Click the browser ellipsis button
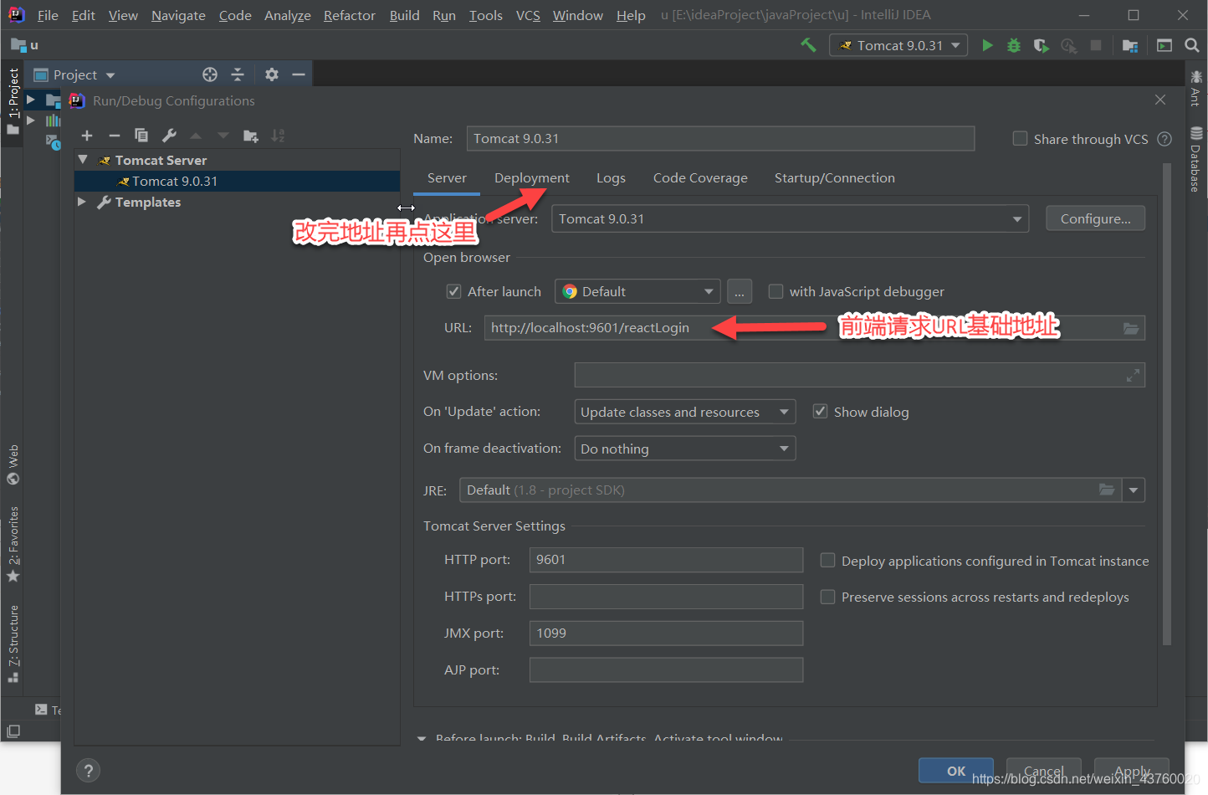1208x795 pixels. [740, 291]
